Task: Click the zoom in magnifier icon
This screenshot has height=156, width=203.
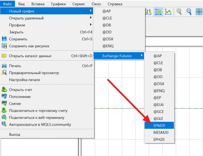Action: pyautogui.click(x=179, y=12)
